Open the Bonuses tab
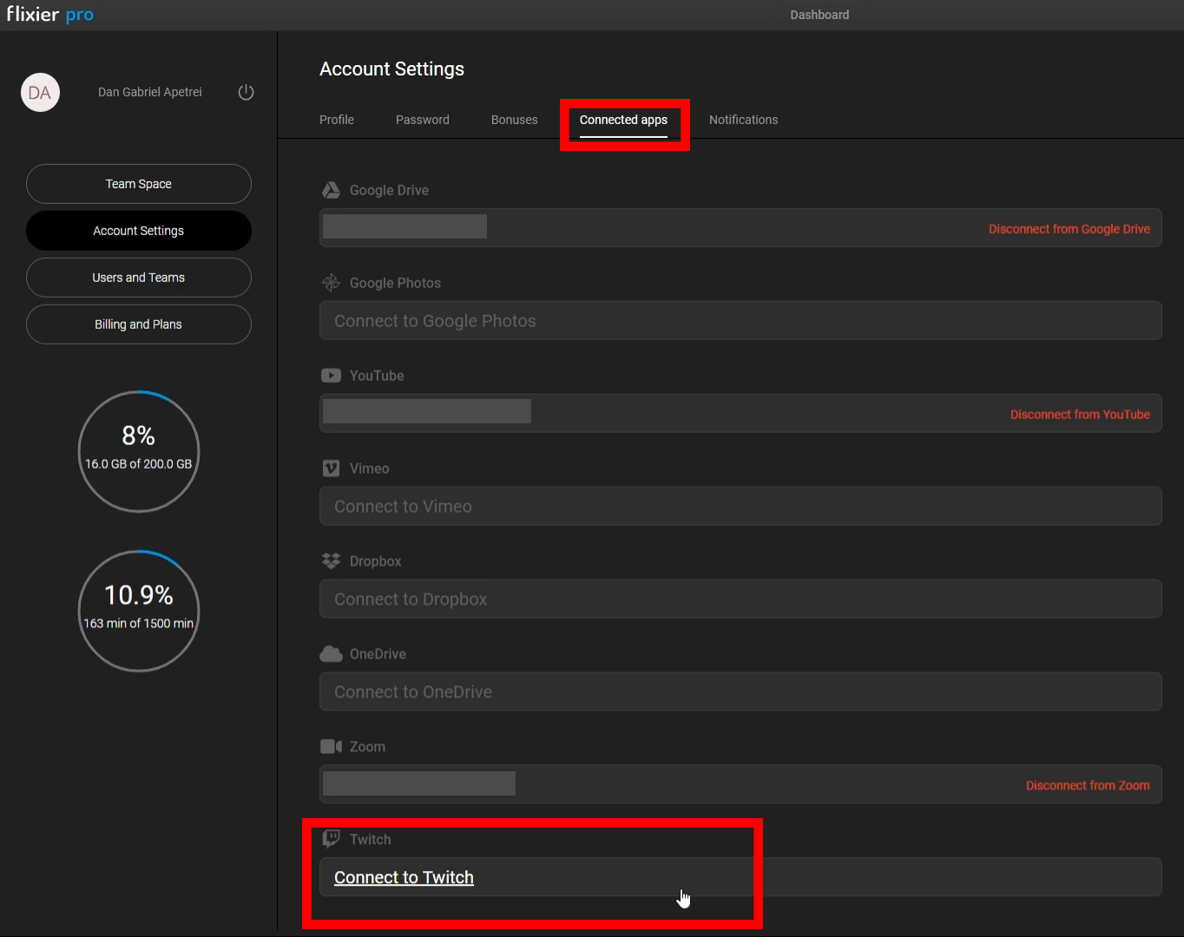Viewport: 1184px width, 937px height. click(x=515, y=120)
